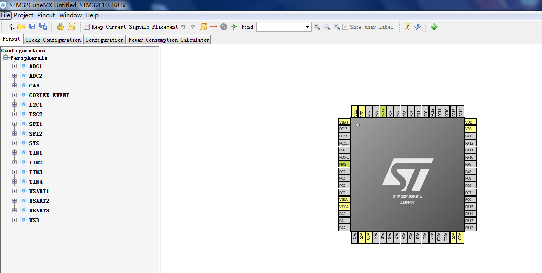Click the cube icon beside USB
This screenshot has width=542, height=273.
click(24, 220)
